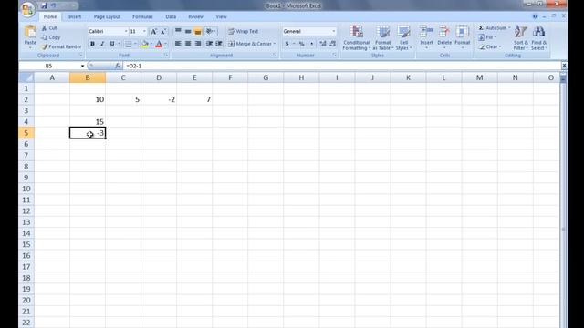Click the Increase Decimal icon
584x328 pixels.
coord(323,44)
